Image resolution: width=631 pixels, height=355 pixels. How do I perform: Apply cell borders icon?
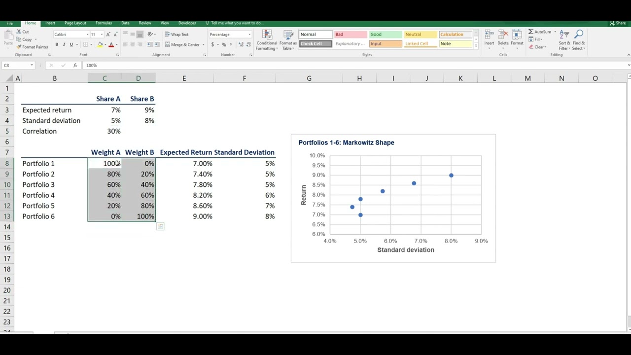pyautogui.click(x=85, y=45)
